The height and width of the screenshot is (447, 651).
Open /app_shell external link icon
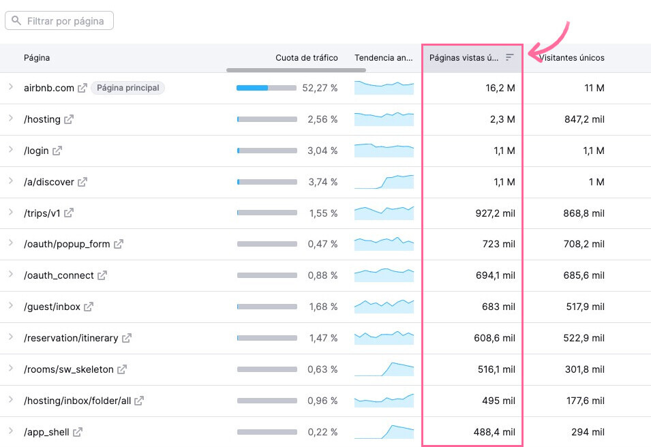78,432
